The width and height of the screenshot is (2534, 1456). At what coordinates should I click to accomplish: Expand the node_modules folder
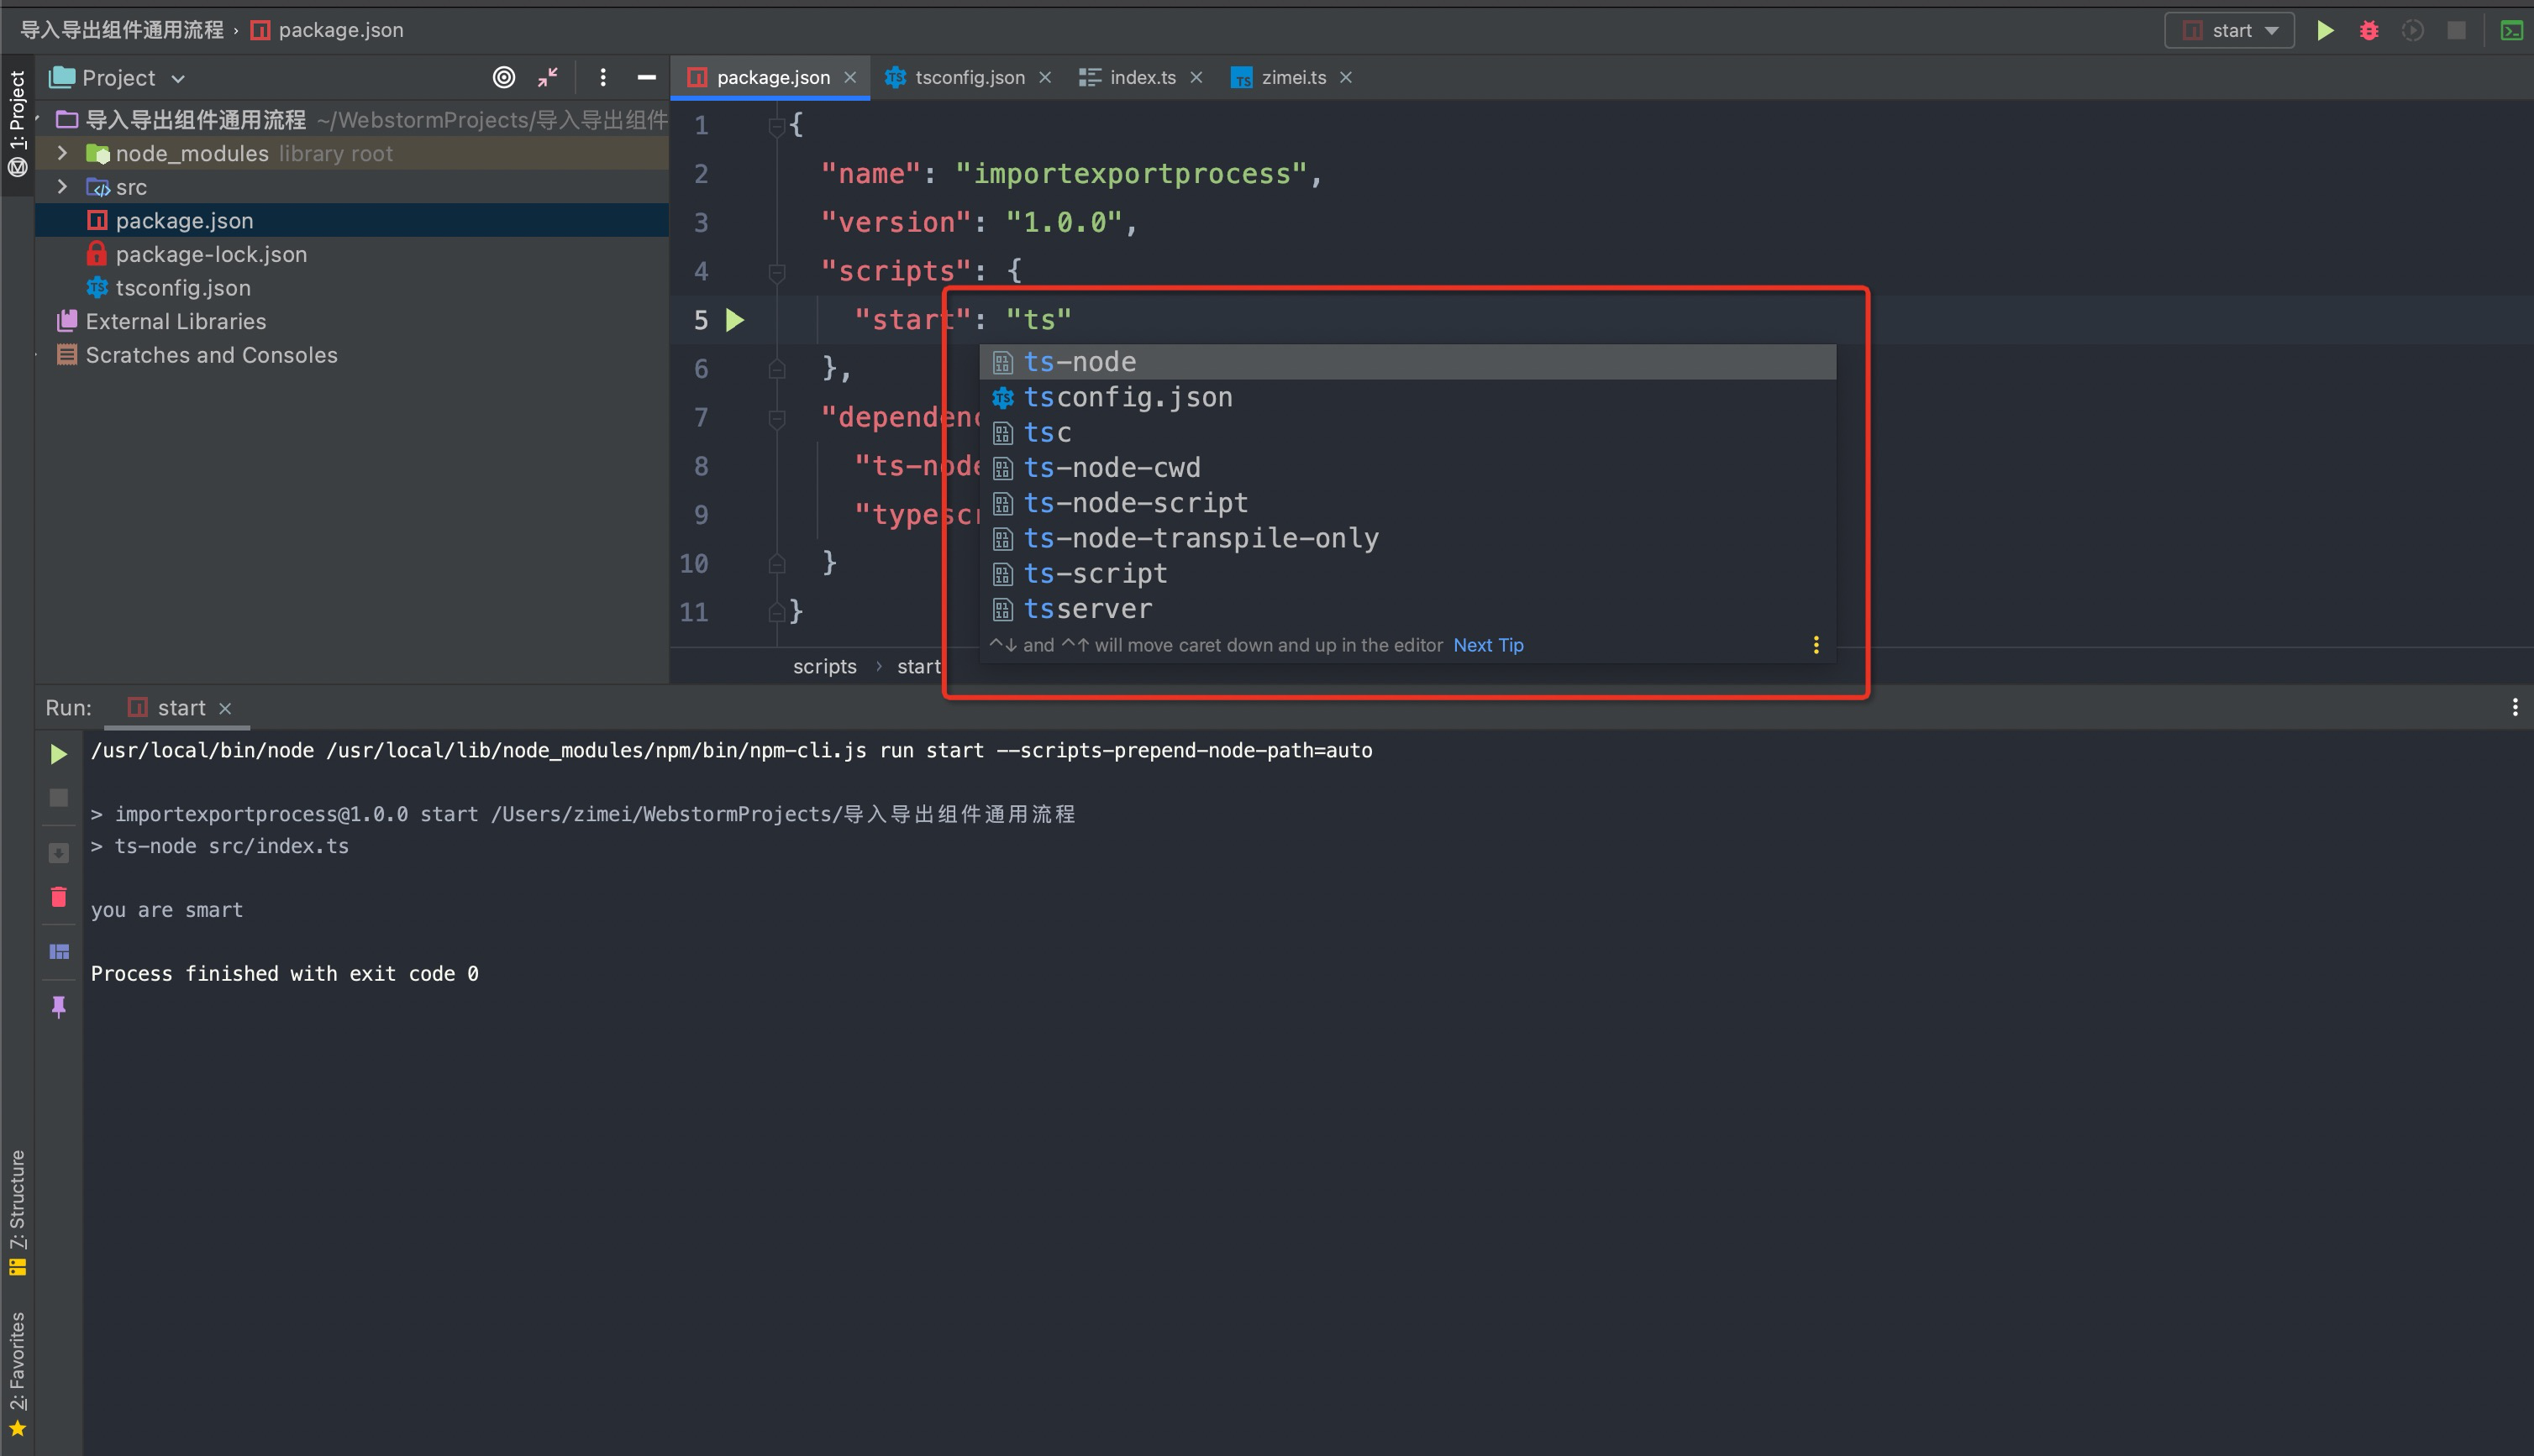click(63, 153)
